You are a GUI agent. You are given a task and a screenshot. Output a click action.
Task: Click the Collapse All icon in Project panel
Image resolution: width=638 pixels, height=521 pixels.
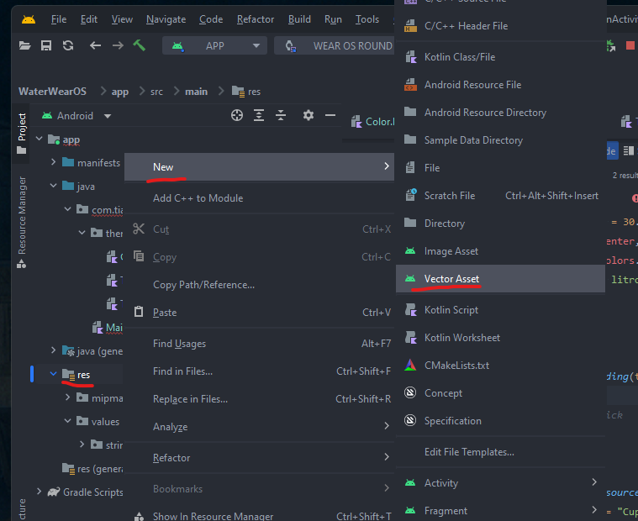click(281, 115)
